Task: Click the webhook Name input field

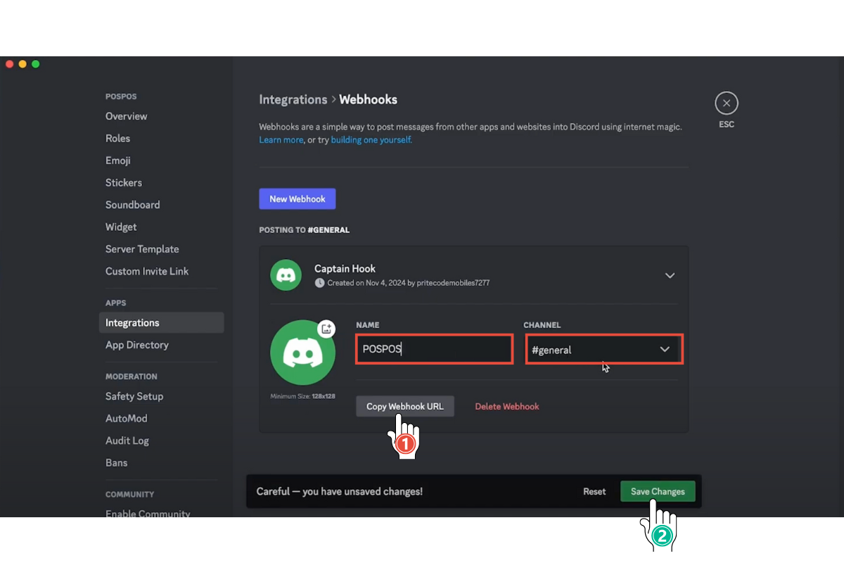Action: (434, 350)
